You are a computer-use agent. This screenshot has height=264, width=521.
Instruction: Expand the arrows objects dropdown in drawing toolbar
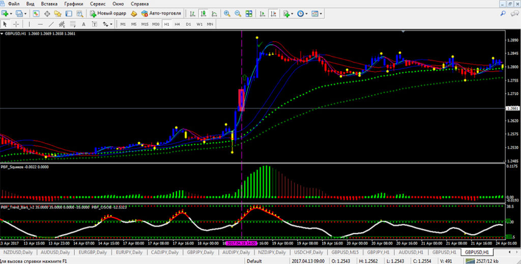click(x=111, y=24)
